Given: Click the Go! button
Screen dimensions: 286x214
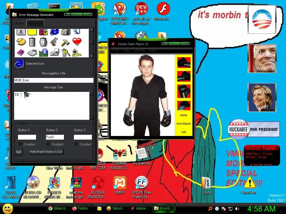Looking at the screenshot, I should tap(19, 152).
